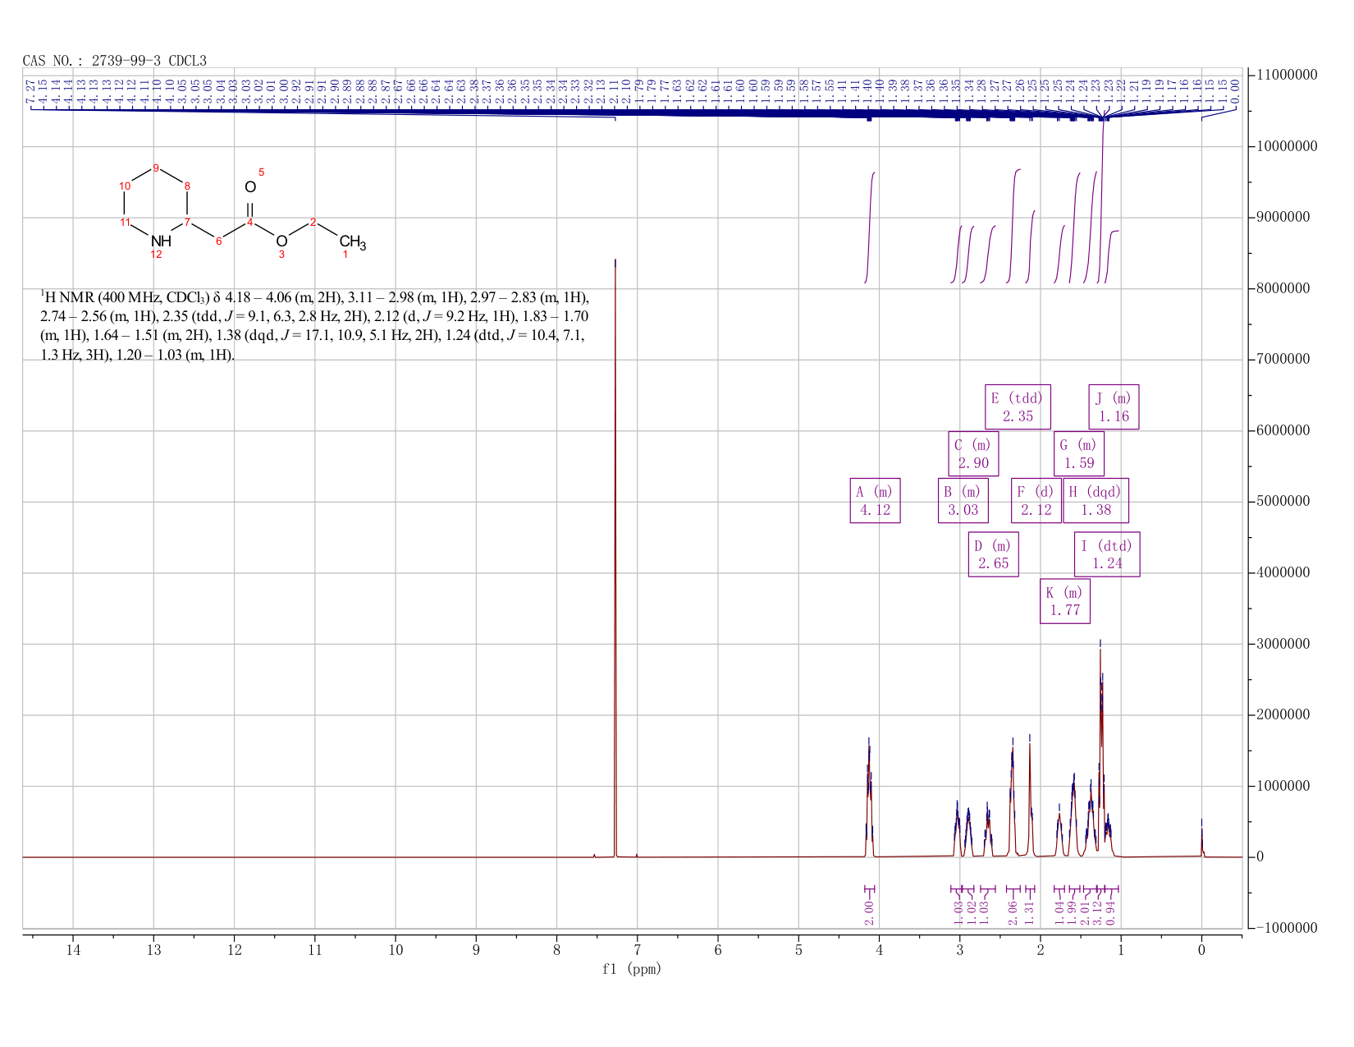Click the 10 tick label on ppm axis

[396, 950]
